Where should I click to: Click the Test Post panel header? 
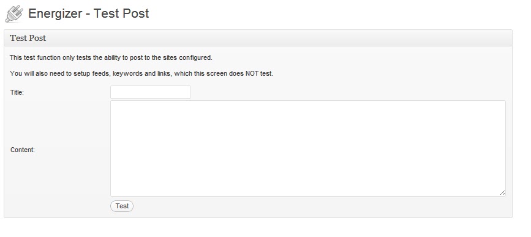(x=258, y=38)
